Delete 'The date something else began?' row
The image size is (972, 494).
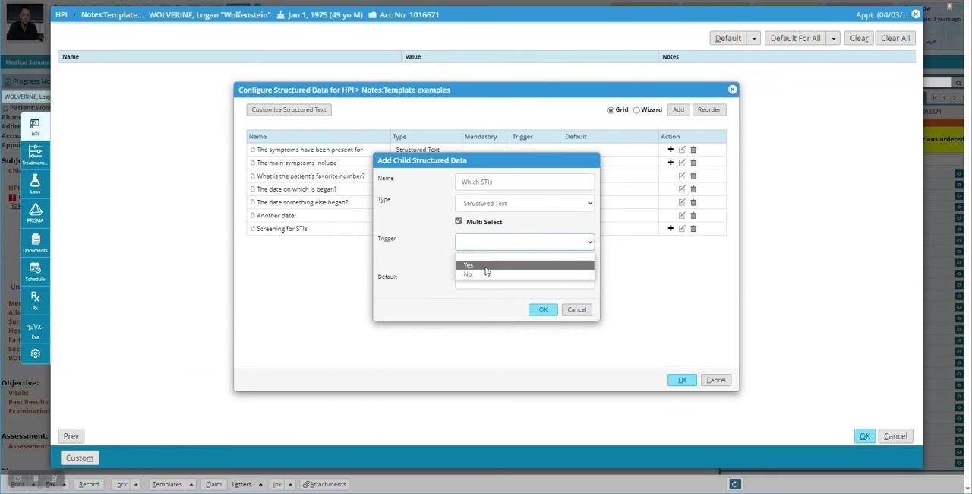click(x=693, y=202)
